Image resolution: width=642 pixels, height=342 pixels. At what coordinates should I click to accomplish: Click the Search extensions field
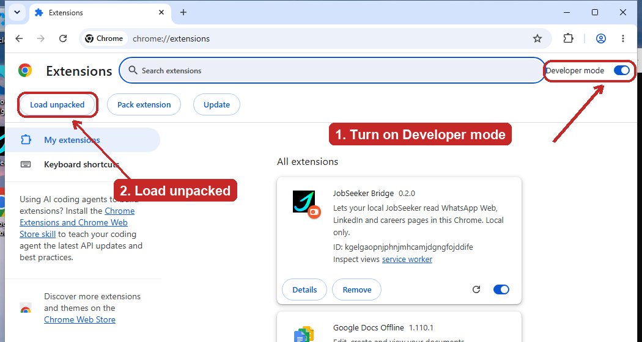pyautogui.click(x=331, y=70)
